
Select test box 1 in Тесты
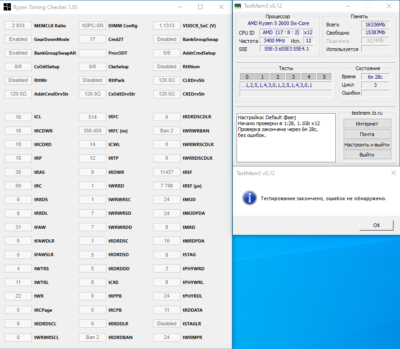(262, 77)
